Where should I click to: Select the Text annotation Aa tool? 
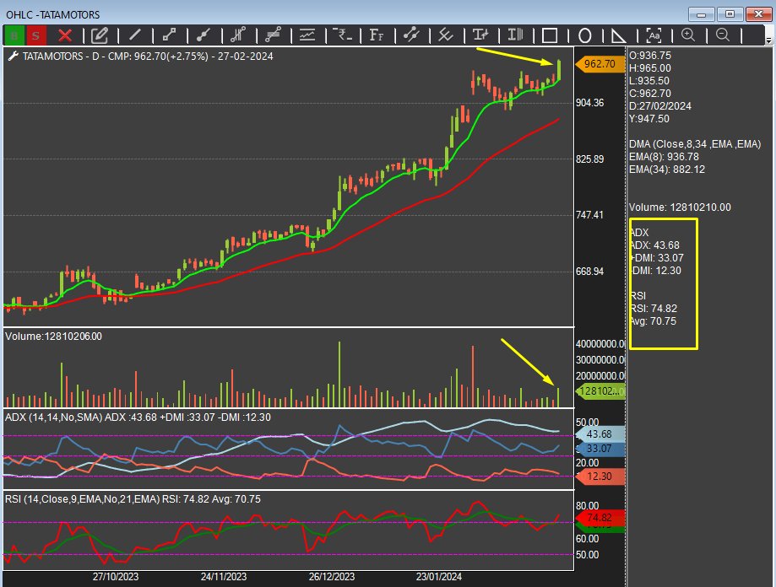(x=653, y=35)
